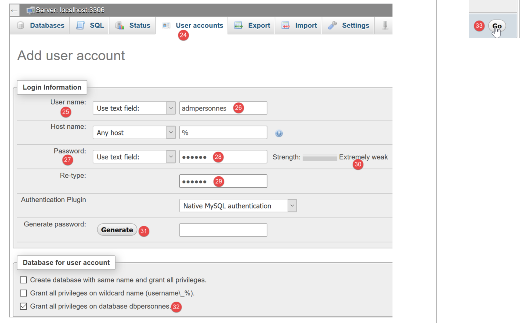Click the back arrow beside the server name

coord(14,11)
